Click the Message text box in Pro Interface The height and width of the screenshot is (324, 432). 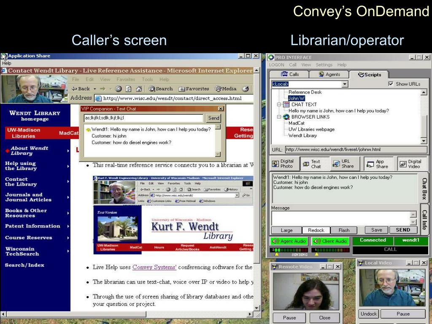click(x=341, y=218)
